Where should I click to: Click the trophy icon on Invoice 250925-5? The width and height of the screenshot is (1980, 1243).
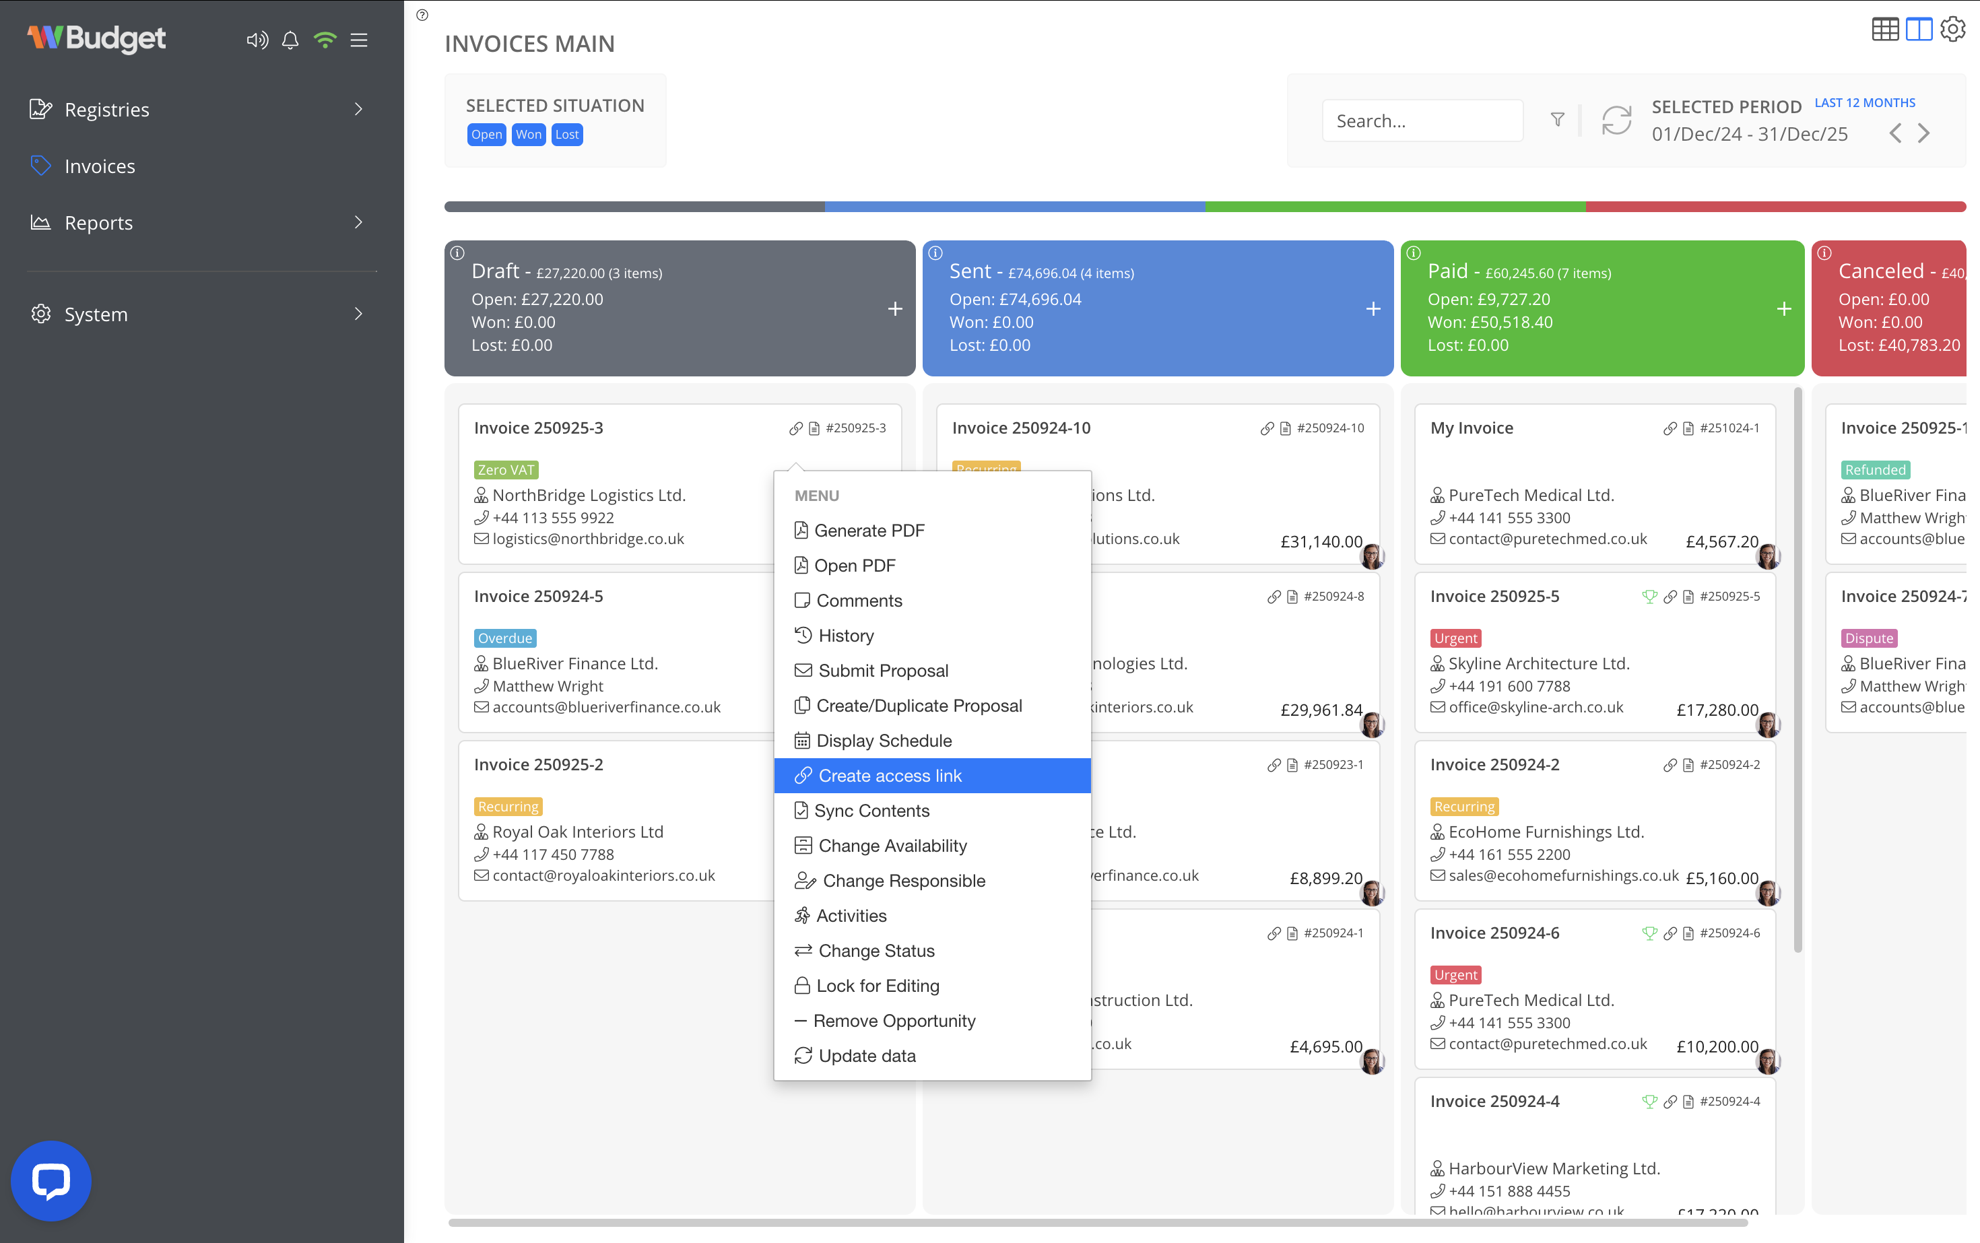tap(1649, 597)
